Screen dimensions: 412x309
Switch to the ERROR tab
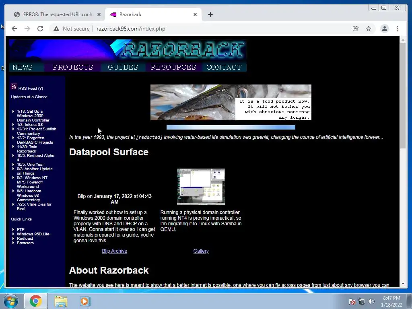coord(58,14)
